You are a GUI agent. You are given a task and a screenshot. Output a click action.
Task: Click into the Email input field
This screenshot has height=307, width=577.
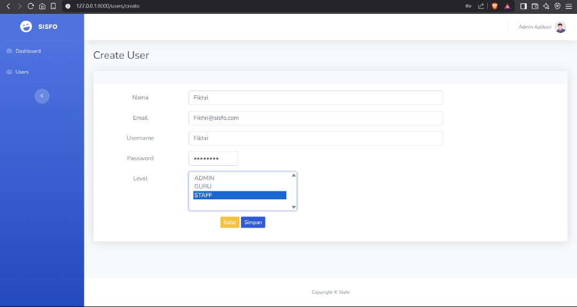(x=315, y=118)
